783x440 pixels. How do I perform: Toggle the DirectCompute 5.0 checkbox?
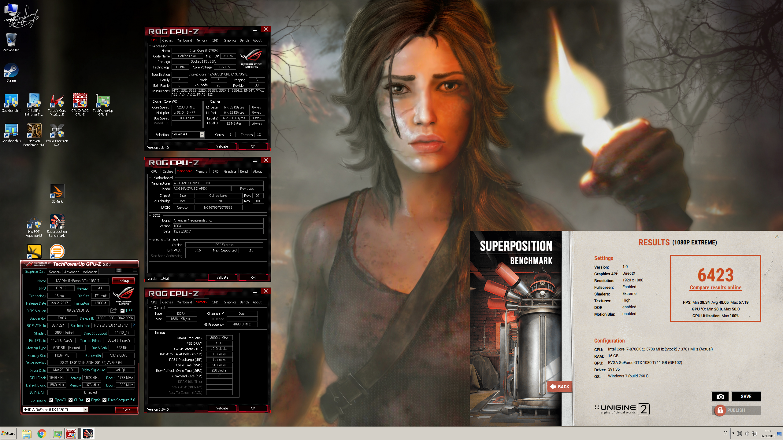click(x=105, y=400)
